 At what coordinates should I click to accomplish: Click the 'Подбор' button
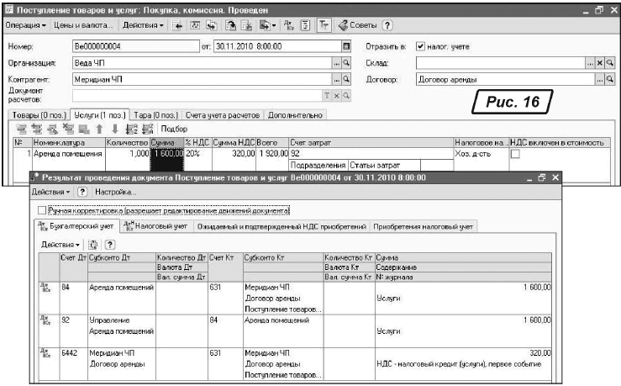coord(173,130)
